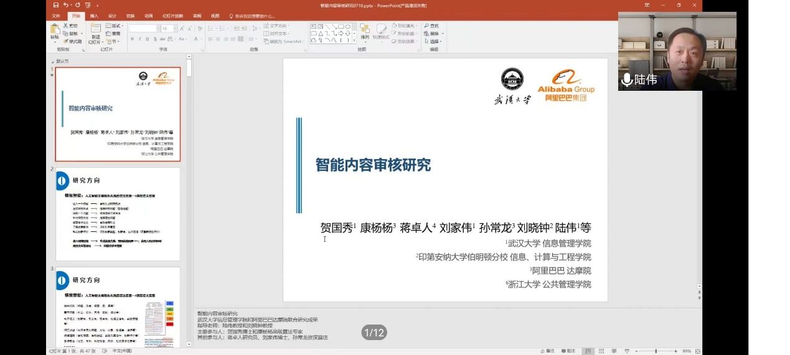Click the Copy (复制) icon

point(65,34)
